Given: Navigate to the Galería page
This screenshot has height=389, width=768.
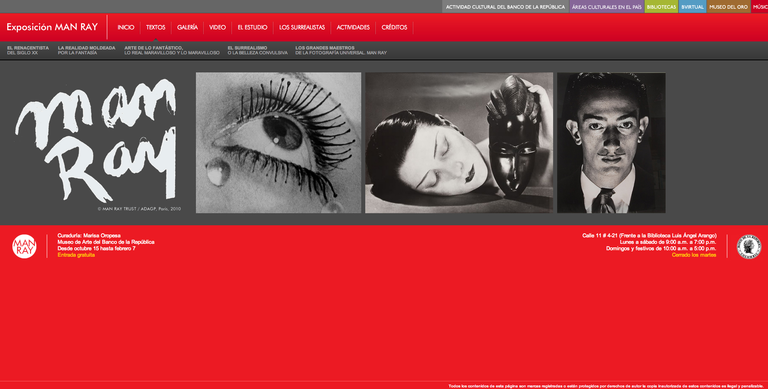Looking at the screenshot, I should coord(187,27).
